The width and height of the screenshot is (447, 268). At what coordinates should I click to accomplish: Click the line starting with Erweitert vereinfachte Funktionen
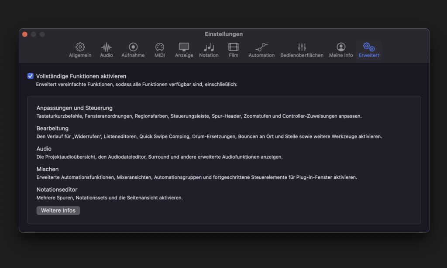[x=137, y=85]
